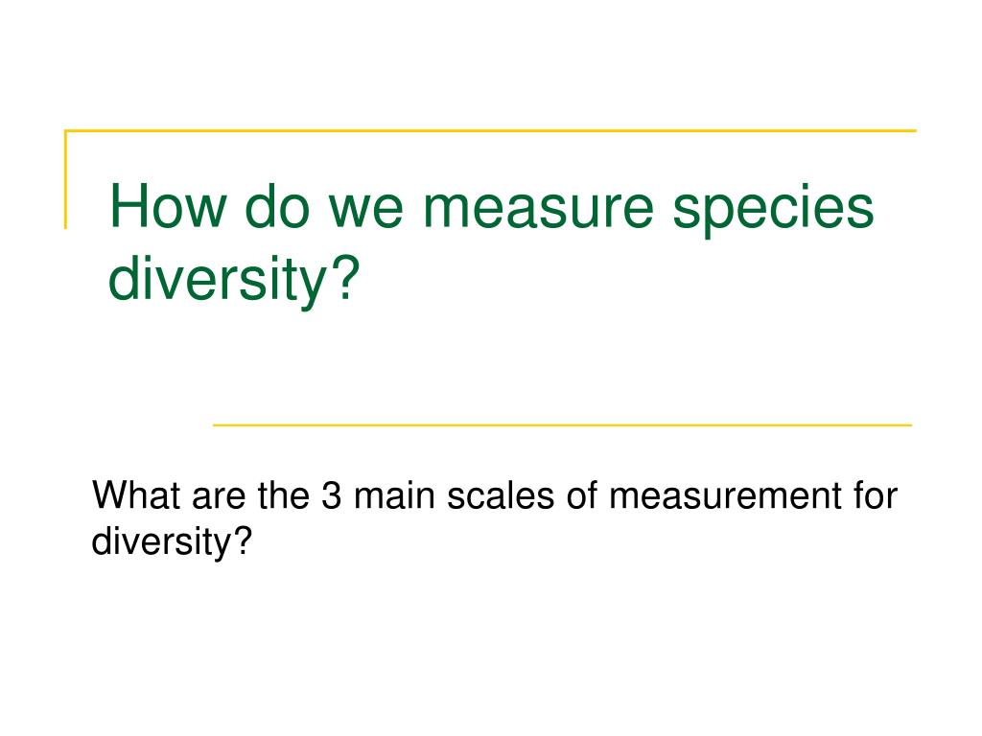Click the word "measure" in the slide title
Image resolution: width=982 pixels, height=736 pixels.
point(539,210)
